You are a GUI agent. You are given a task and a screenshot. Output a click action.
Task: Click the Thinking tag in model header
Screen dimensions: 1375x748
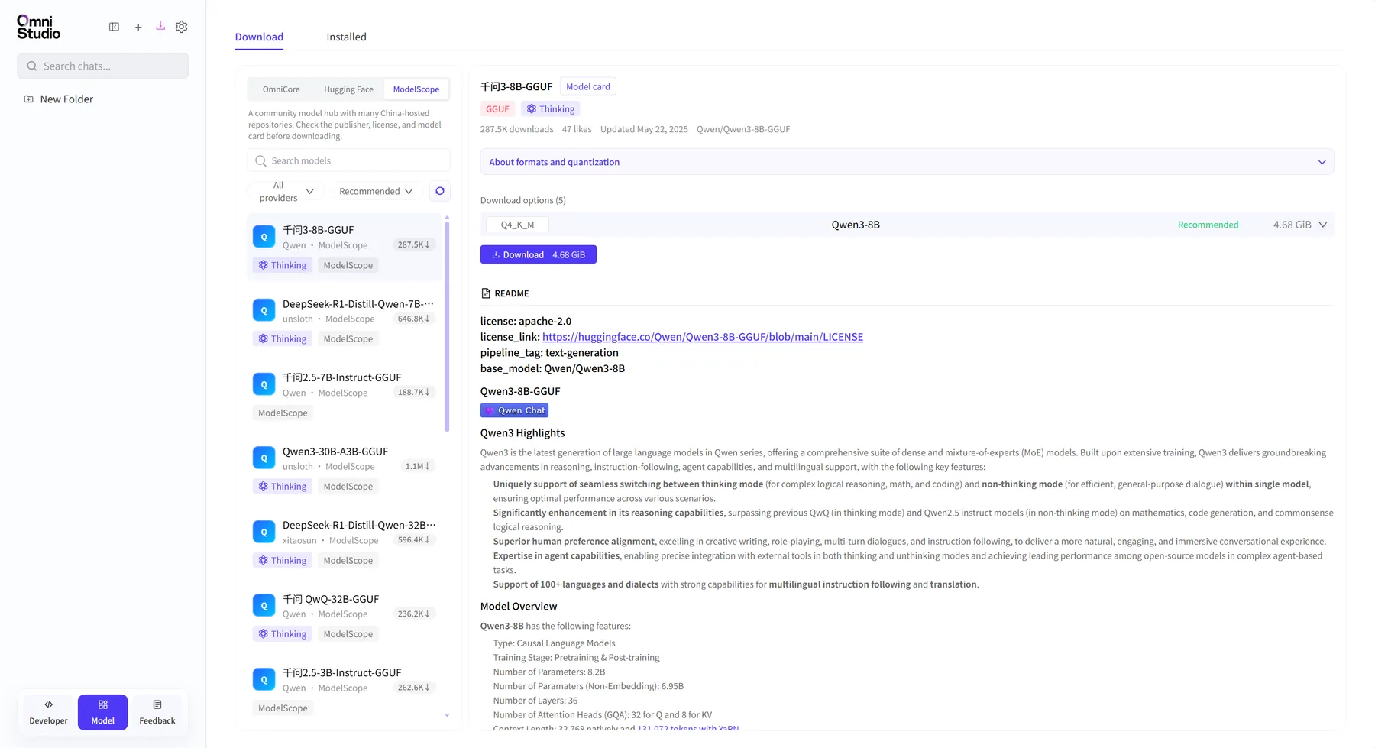[550, 109]
